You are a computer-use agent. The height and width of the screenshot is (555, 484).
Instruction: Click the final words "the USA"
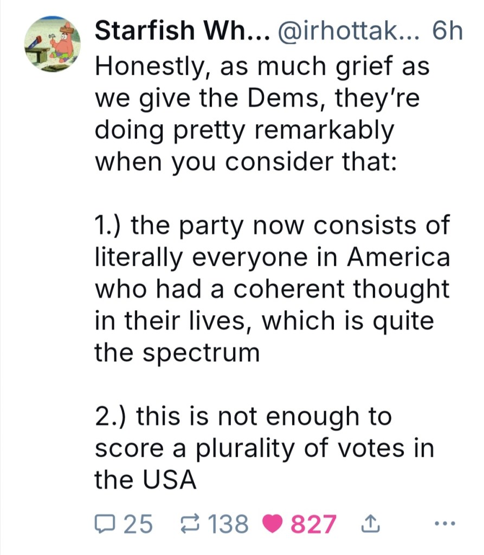click(145, 480)
